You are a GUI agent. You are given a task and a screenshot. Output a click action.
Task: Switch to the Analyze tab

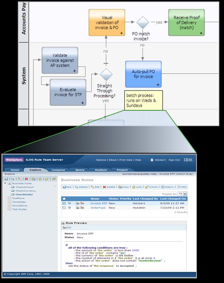pos(101,170)
